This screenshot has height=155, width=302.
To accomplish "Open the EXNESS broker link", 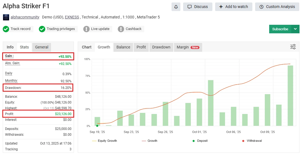I will click(72, 17).
